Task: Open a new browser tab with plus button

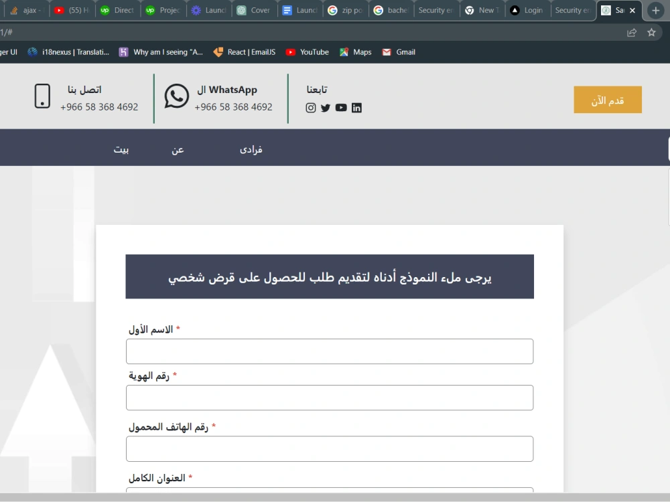Action: (655, 10)
